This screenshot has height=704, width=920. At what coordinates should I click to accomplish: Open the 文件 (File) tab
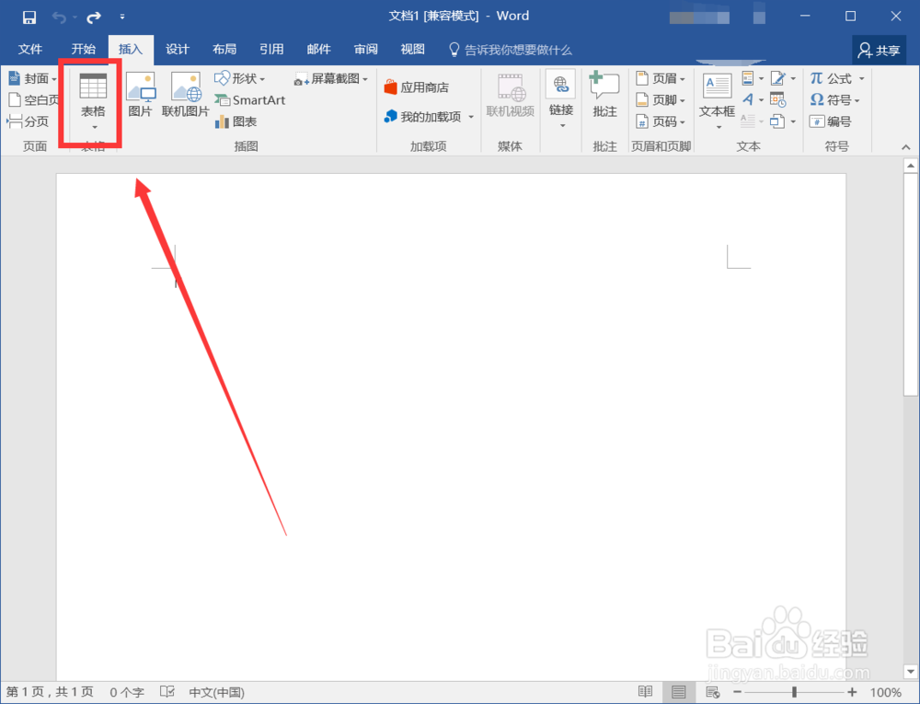30,50
